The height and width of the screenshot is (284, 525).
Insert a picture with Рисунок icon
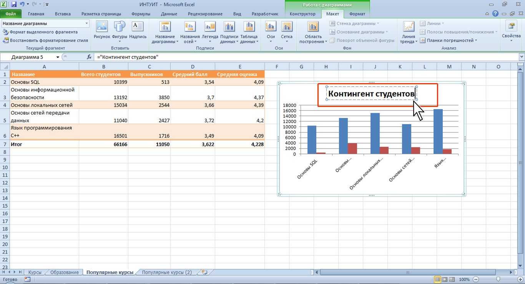[x=102, y=30]
